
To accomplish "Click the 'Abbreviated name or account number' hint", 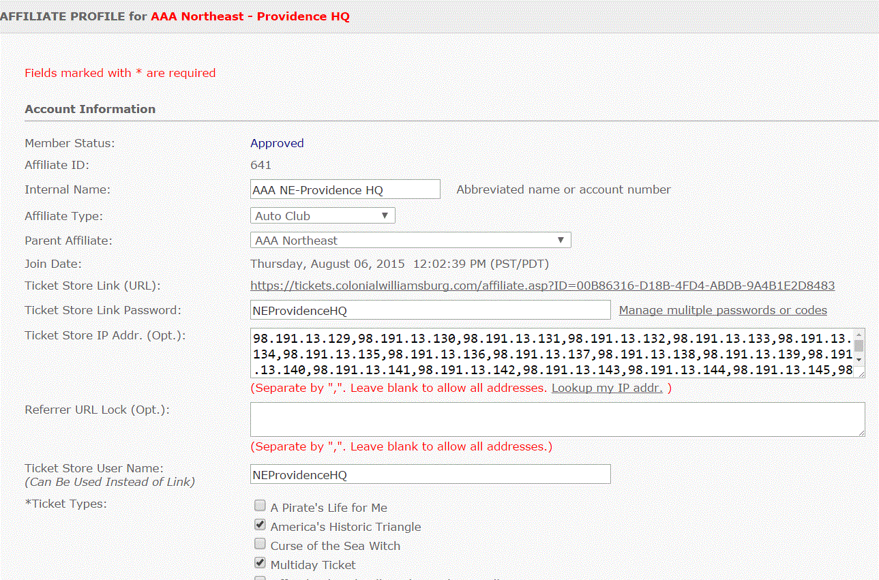I will (563, 189).
